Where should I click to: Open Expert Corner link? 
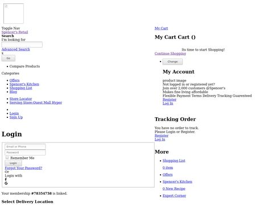(x=174, y=196)
